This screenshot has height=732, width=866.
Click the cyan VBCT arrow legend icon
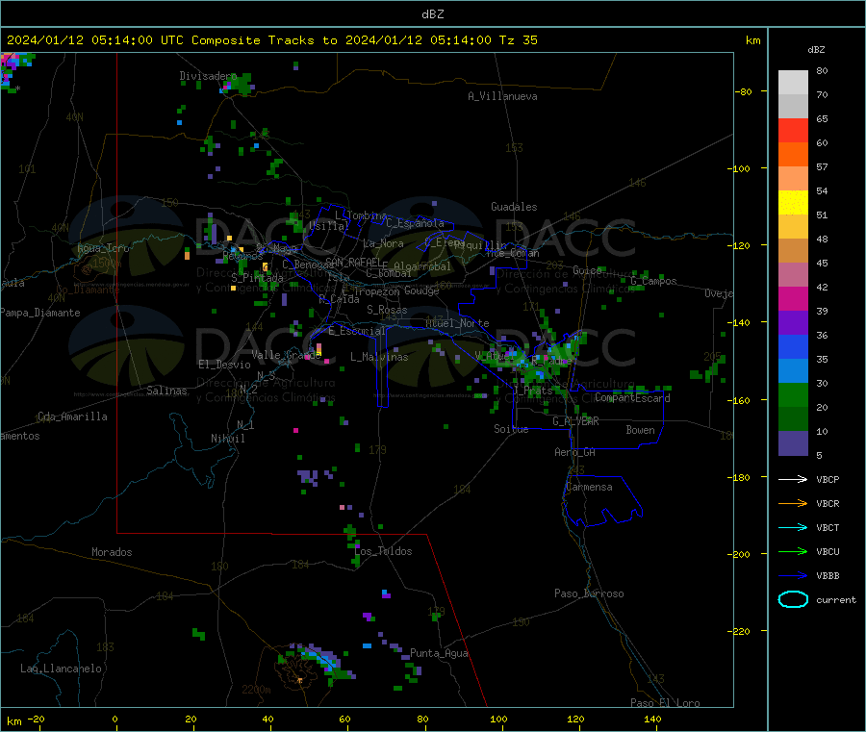pyautogui.click(x=793, y=528)
